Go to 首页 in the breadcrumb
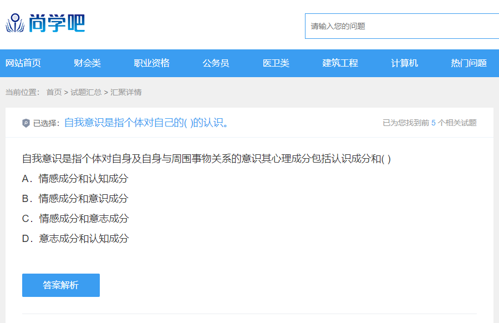This screenshot has height=323, width=499. 54,92
